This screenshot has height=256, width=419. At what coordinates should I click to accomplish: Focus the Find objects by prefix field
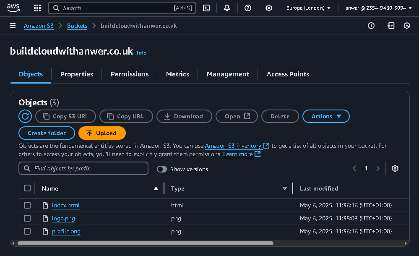83,168
